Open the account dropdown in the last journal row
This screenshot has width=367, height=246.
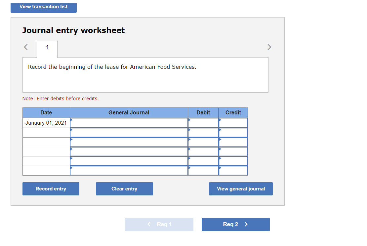(129, 171)
